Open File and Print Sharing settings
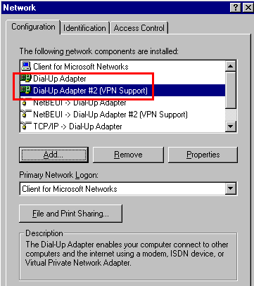254x286 pixels. pyautogui.click(x=70, y=214)
